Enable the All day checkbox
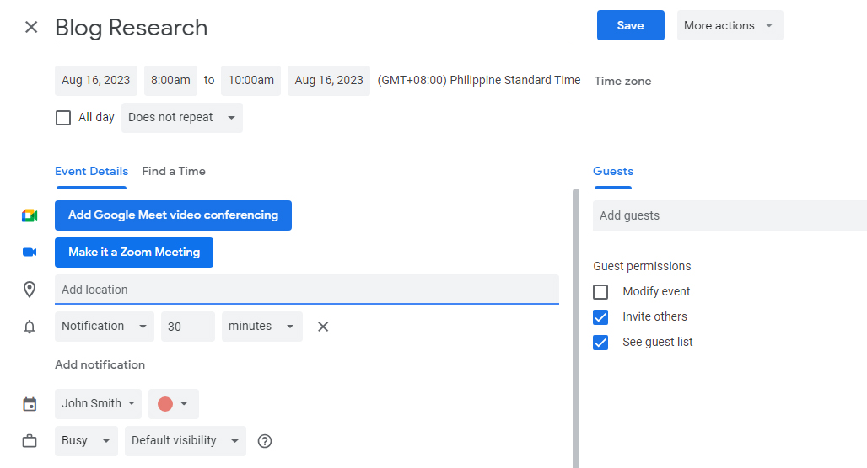The height and width of the screenshot is (468, 867). (63, 118)
